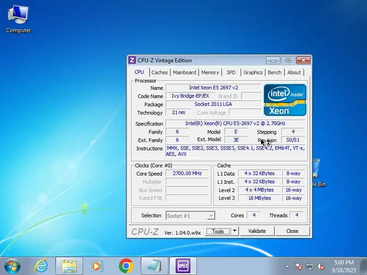Click the L1 Data 4 x 32 KBytes value
Viewport: 367px width, 275px height.
pos(260,173)
